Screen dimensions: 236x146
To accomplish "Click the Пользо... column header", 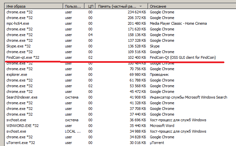I will coord(74,6).
